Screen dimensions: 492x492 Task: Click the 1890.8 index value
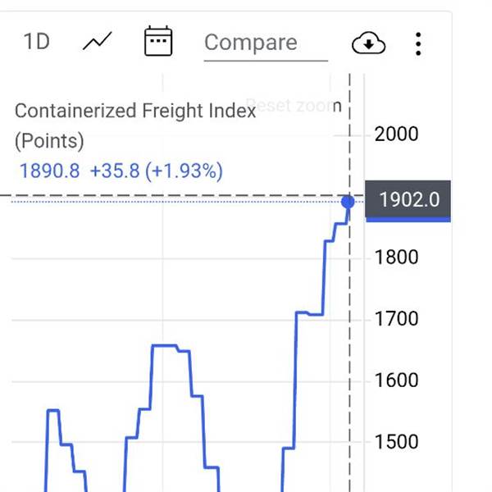click(49, 171)
